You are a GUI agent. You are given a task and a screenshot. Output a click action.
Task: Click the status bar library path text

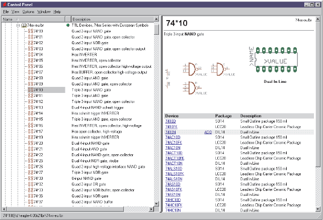(33, 215)
